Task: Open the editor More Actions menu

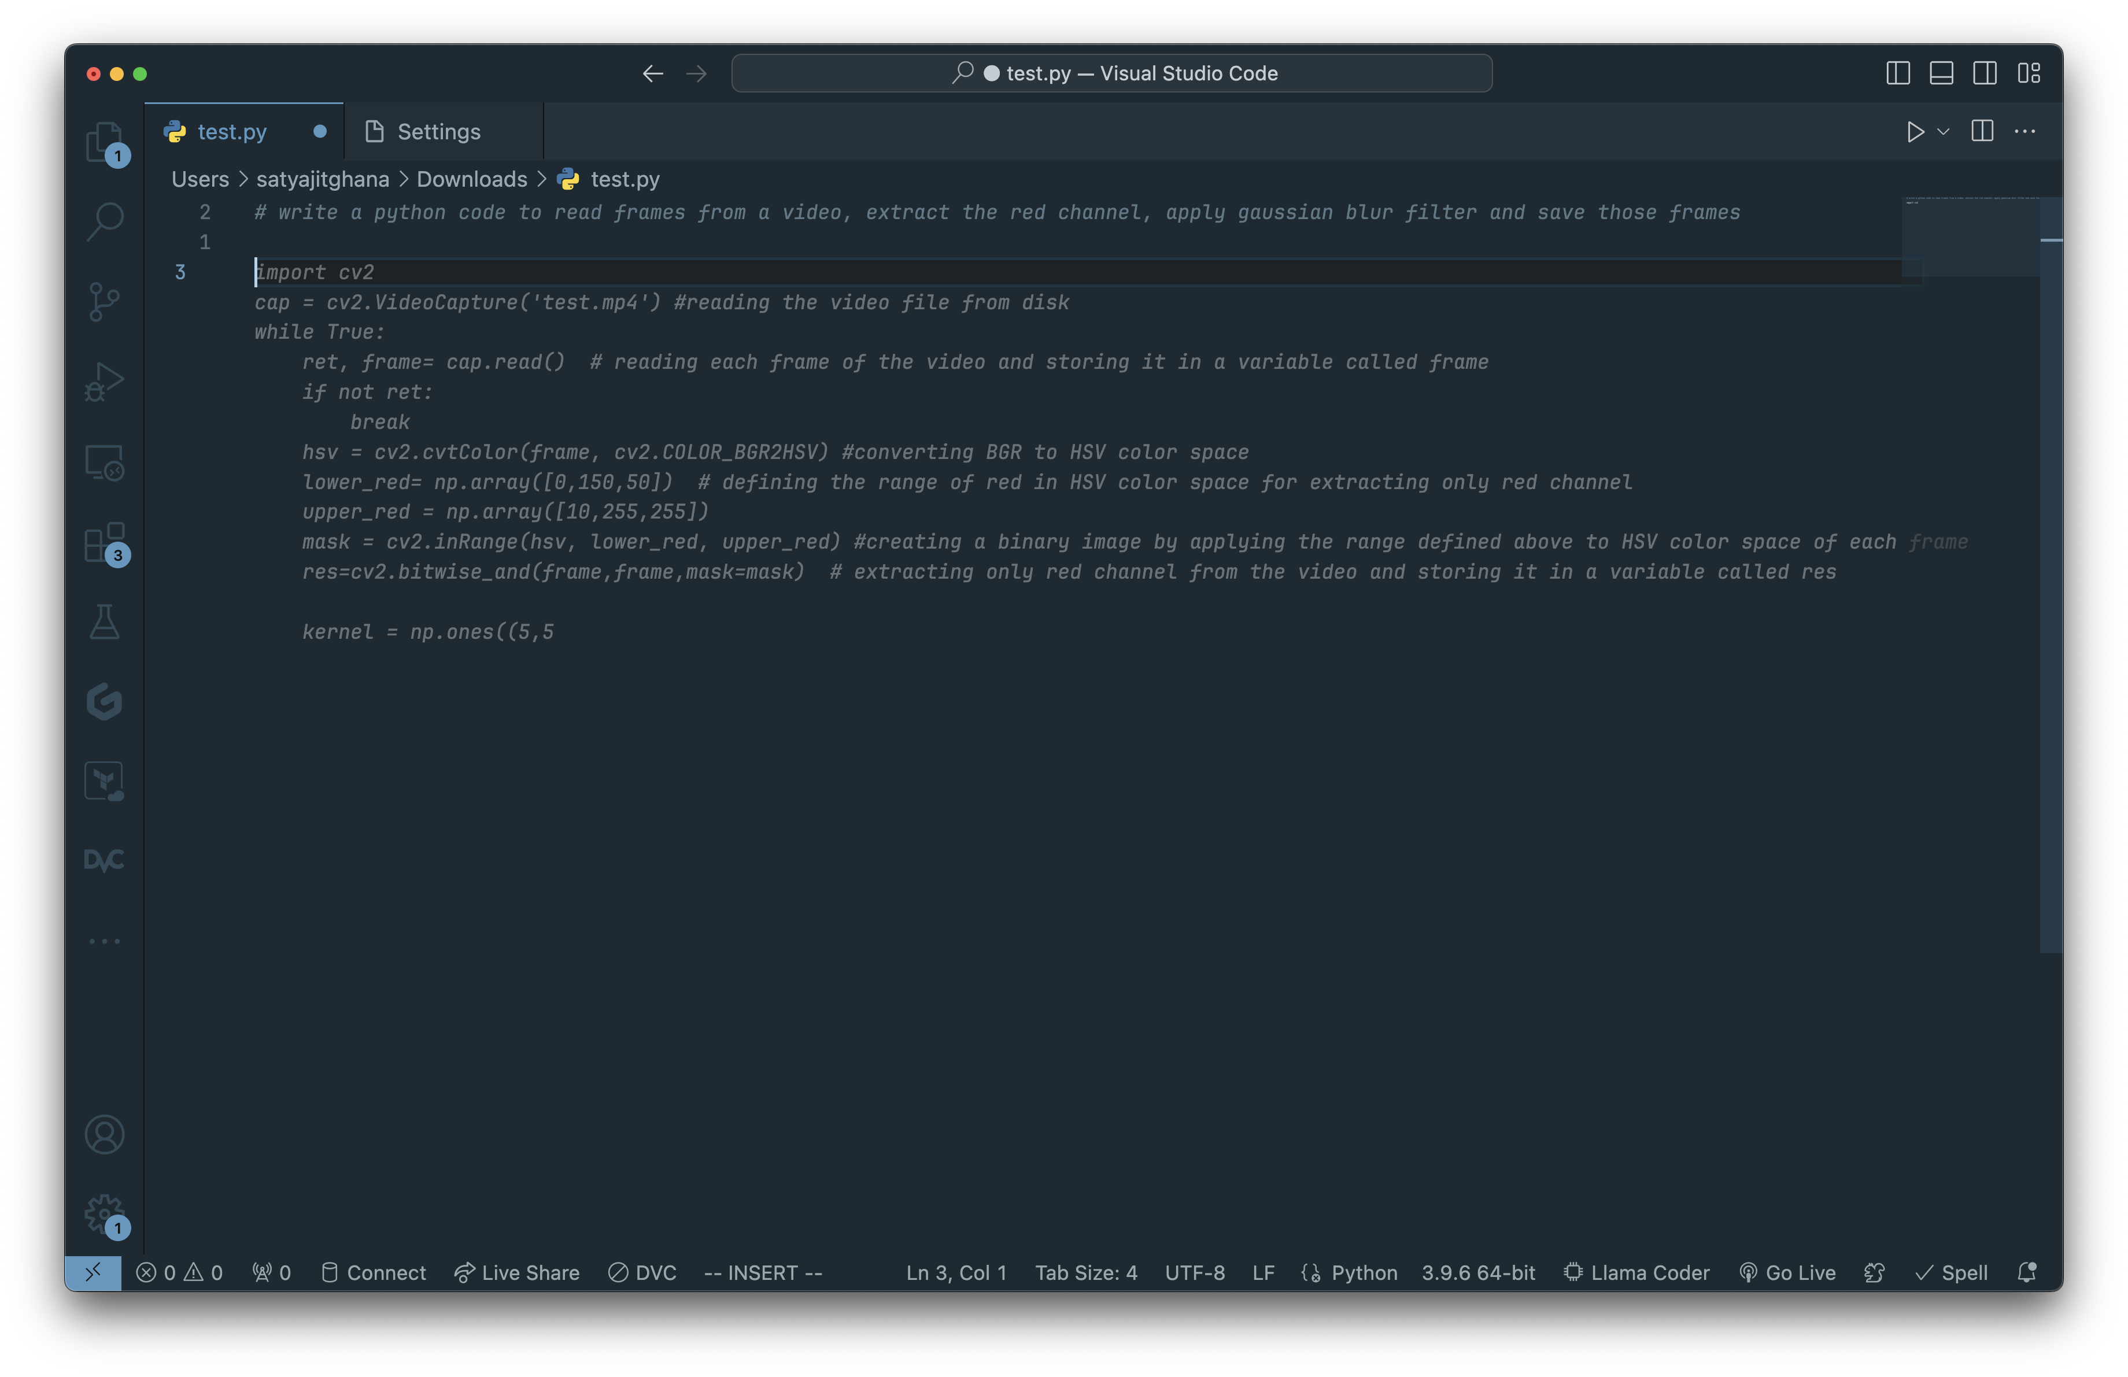Action: click(x=2024, y=131)
